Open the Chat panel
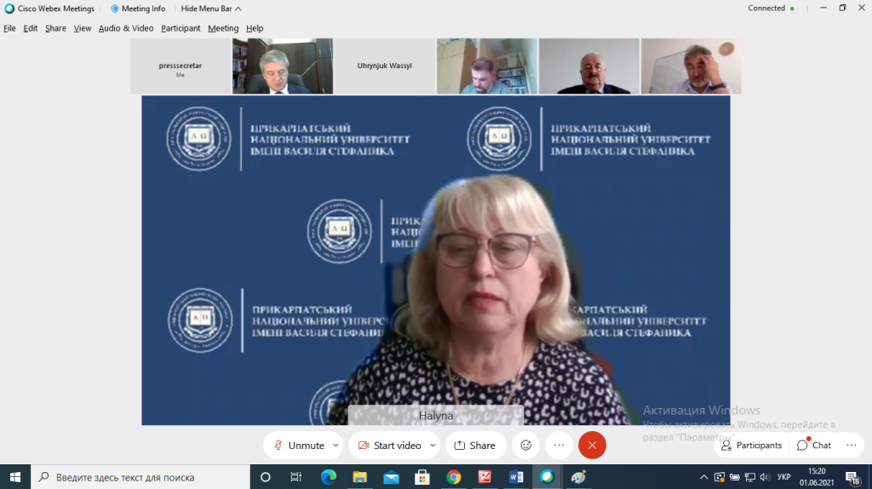 pos(813,445)
